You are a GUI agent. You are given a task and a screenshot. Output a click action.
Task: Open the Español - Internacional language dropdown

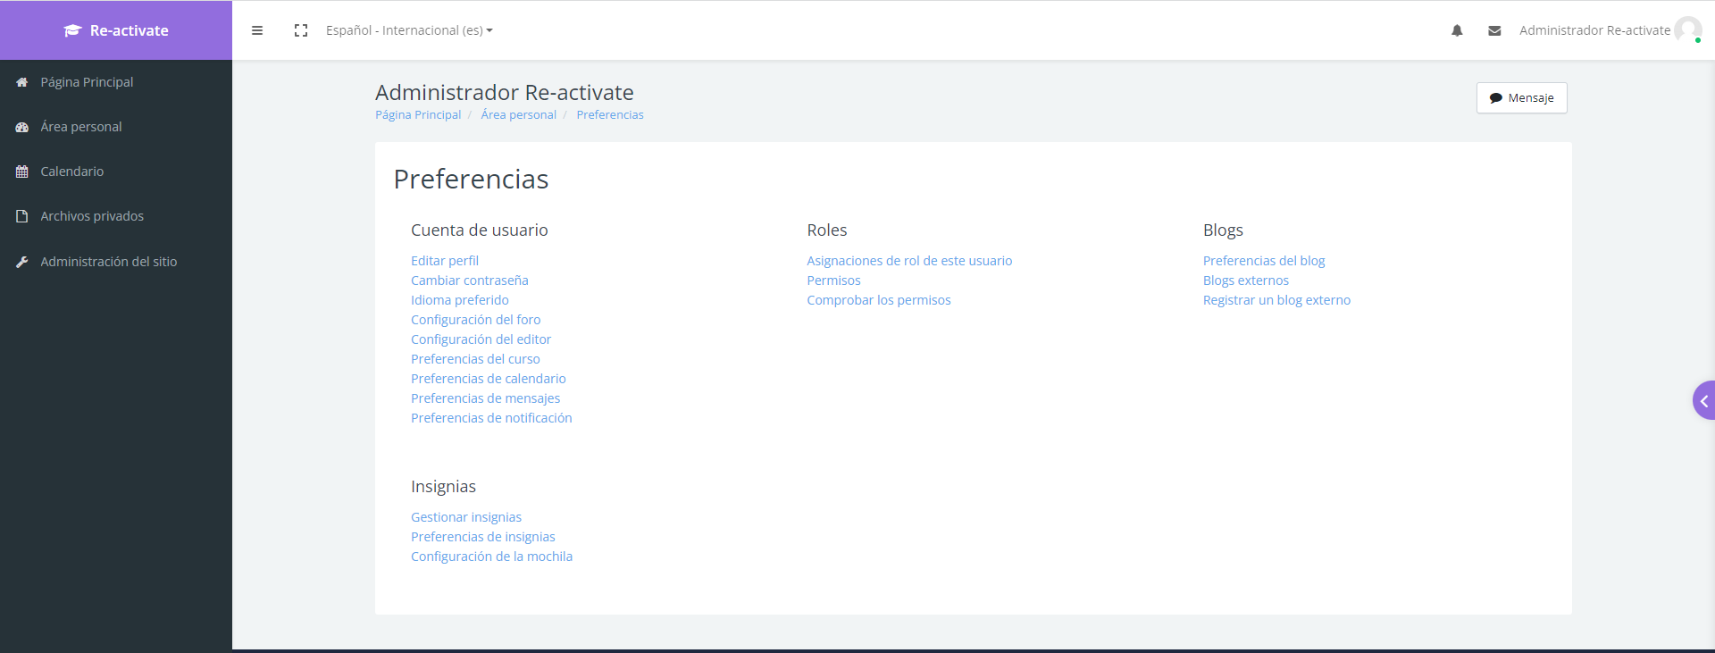pyautogui.click(x=409, y=30)
